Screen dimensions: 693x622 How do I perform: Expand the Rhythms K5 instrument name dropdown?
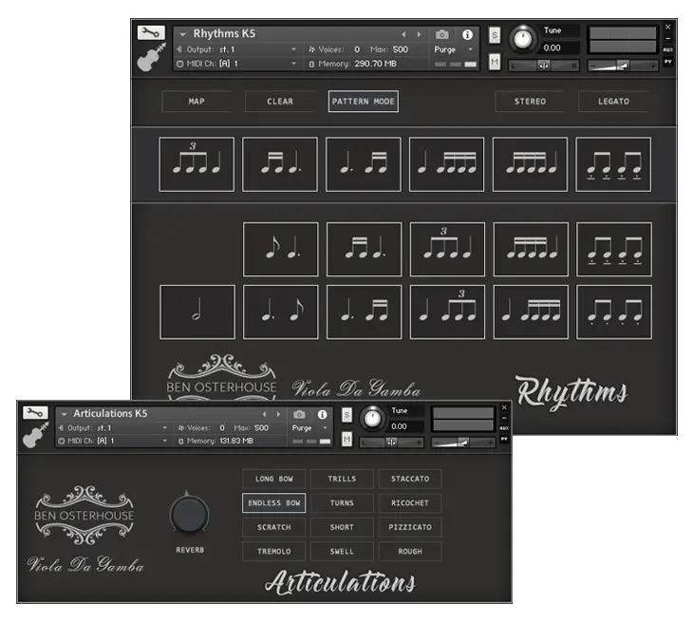coord(183,34)
